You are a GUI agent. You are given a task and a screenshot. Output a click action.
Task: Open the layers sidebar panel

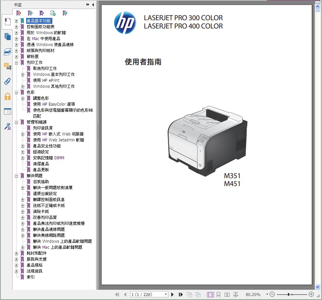click(8, 52)
